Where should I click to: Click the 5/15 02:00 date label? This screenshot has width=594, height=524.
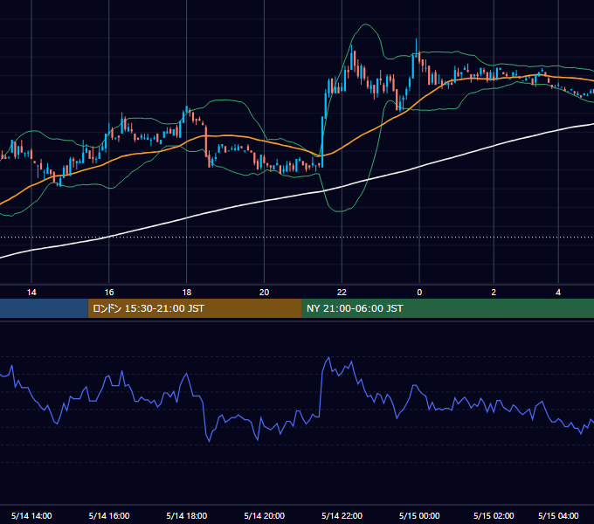[494, 515]
